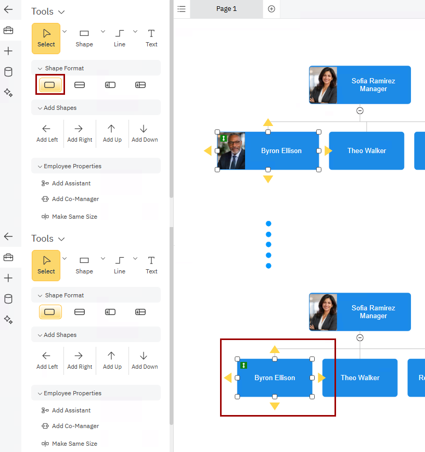Click Add Assistant in the upper panel
Image resolution: width=425 pixels, height=452 pixels.
[71, 183]
